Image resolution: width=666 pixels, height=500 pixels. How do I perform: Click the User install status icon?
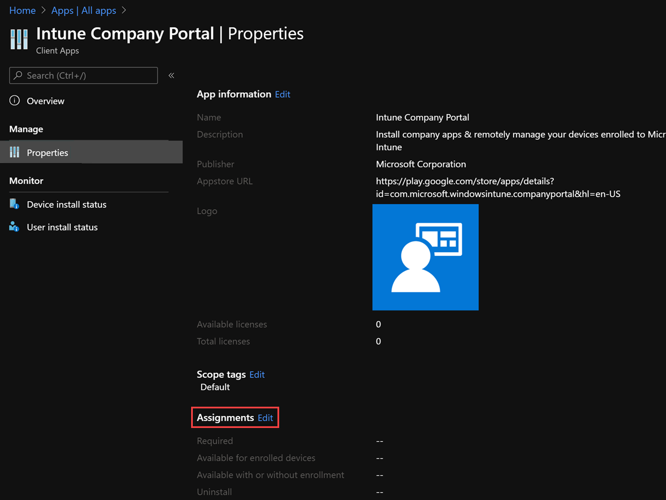[x=14, y=226]
